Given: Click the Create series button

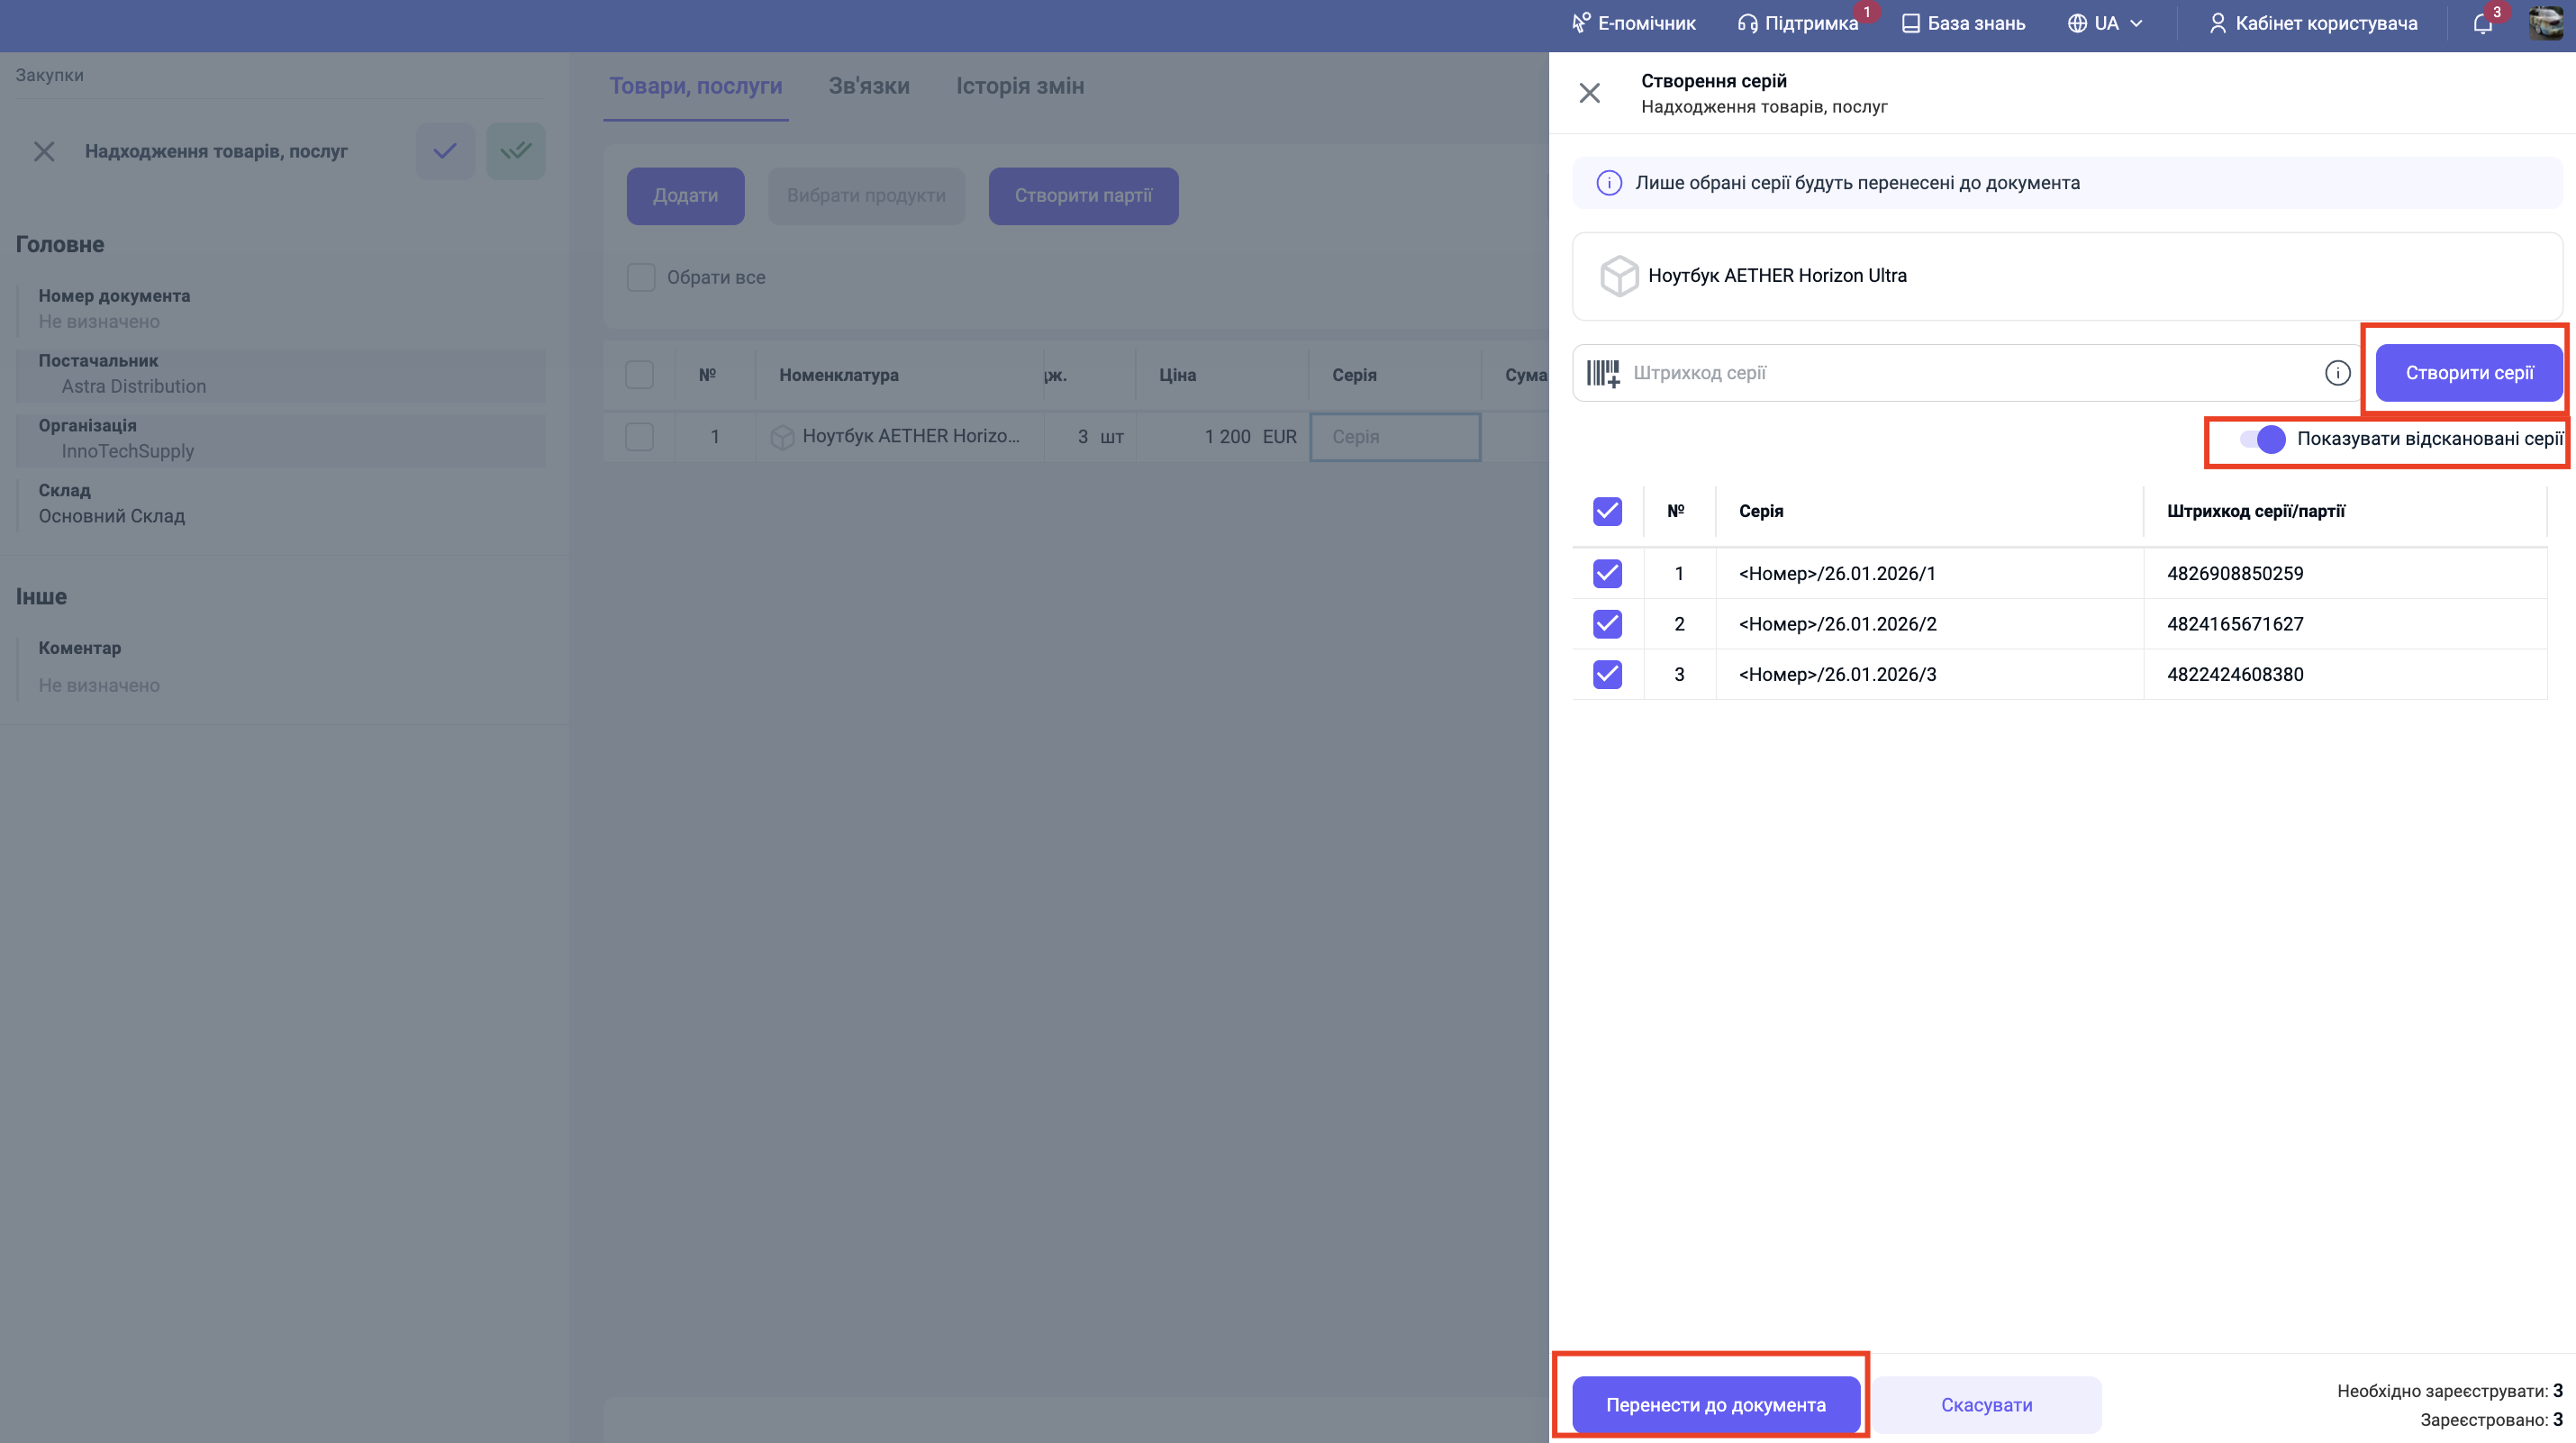Looking at the screenshot, I should 2468,373.
